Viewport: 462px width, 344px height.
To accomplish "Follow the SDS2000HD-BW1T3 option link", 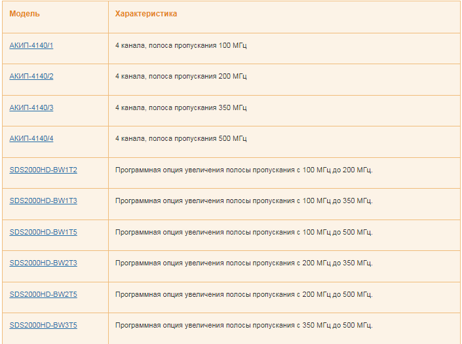I will coord(43,201).
